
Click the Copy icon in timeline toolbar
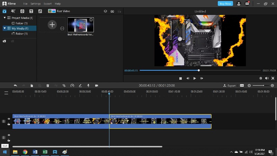(32, 86)
